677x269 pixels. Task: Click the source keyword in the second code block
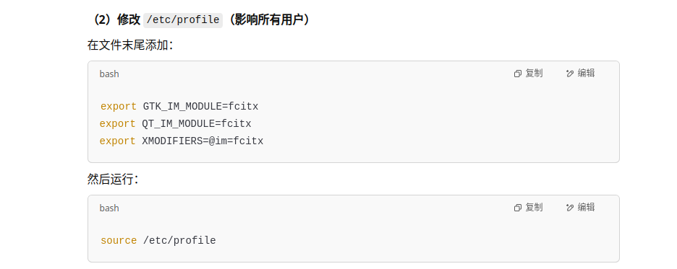click(119, 241)
